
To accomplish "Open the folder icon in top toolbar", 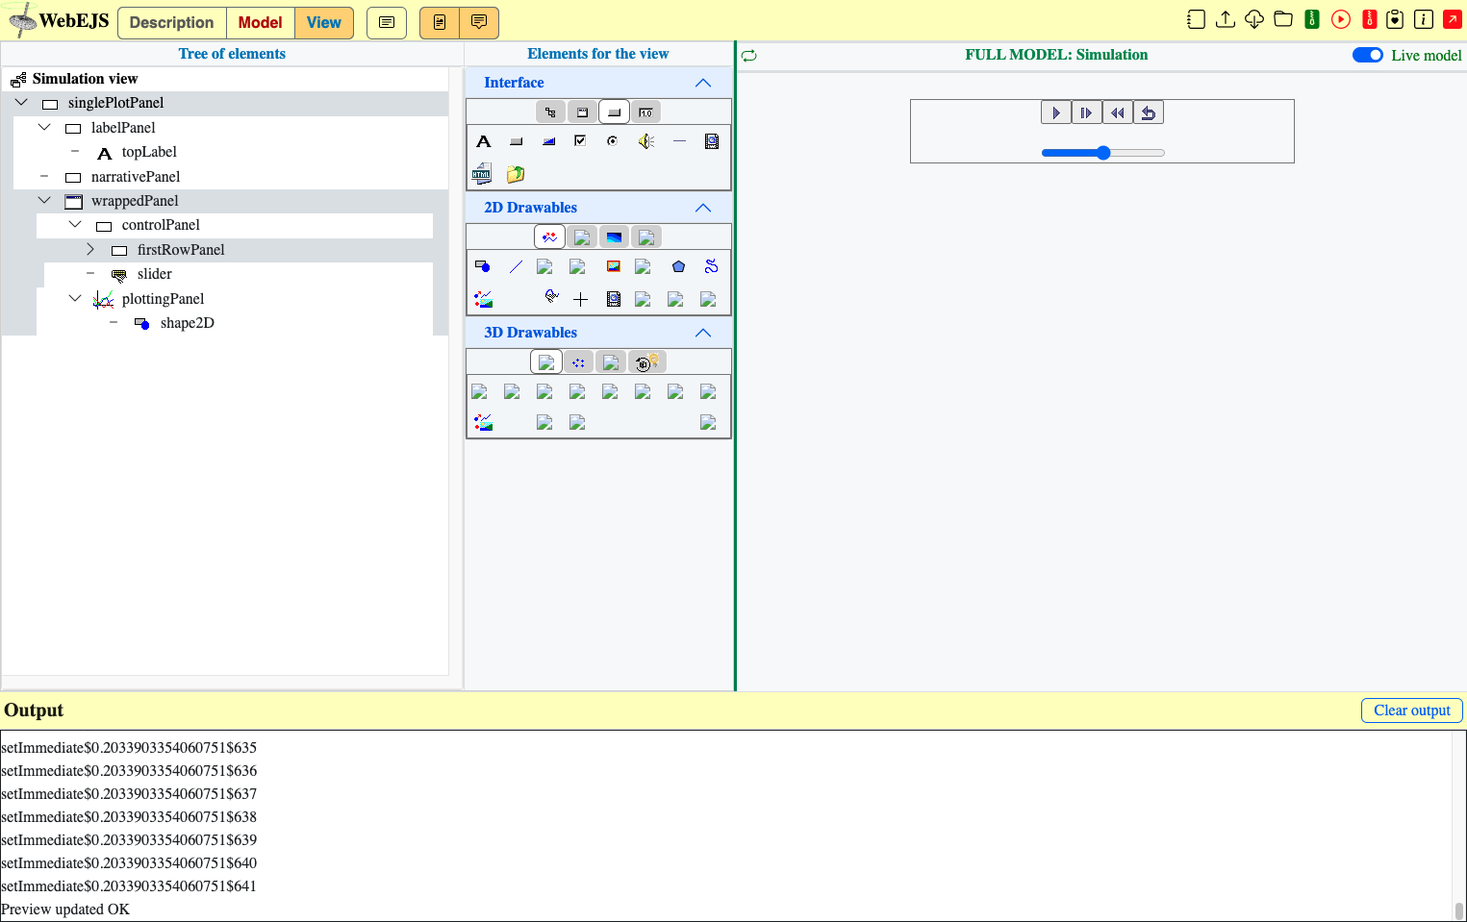I will pyautogui.click(x=1282, y=19).
